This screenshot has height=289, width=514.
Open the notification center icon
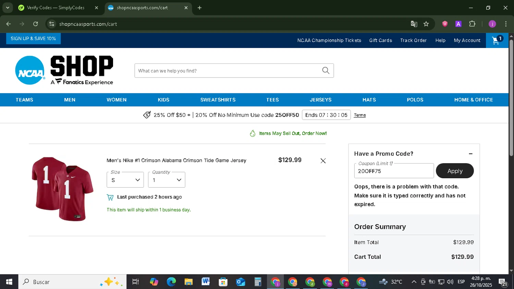pyautogui.click(x=503, y=282)
